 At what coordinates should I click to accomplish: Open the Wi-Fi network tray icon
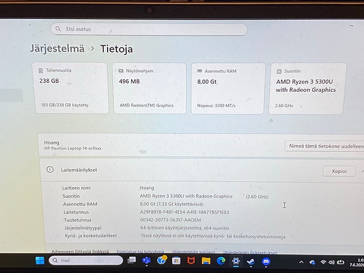[323, 262]
